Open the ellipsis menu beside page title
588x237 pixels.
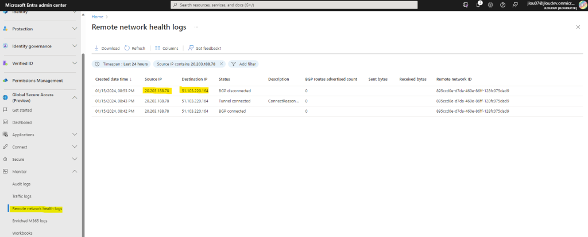[196, 27]
